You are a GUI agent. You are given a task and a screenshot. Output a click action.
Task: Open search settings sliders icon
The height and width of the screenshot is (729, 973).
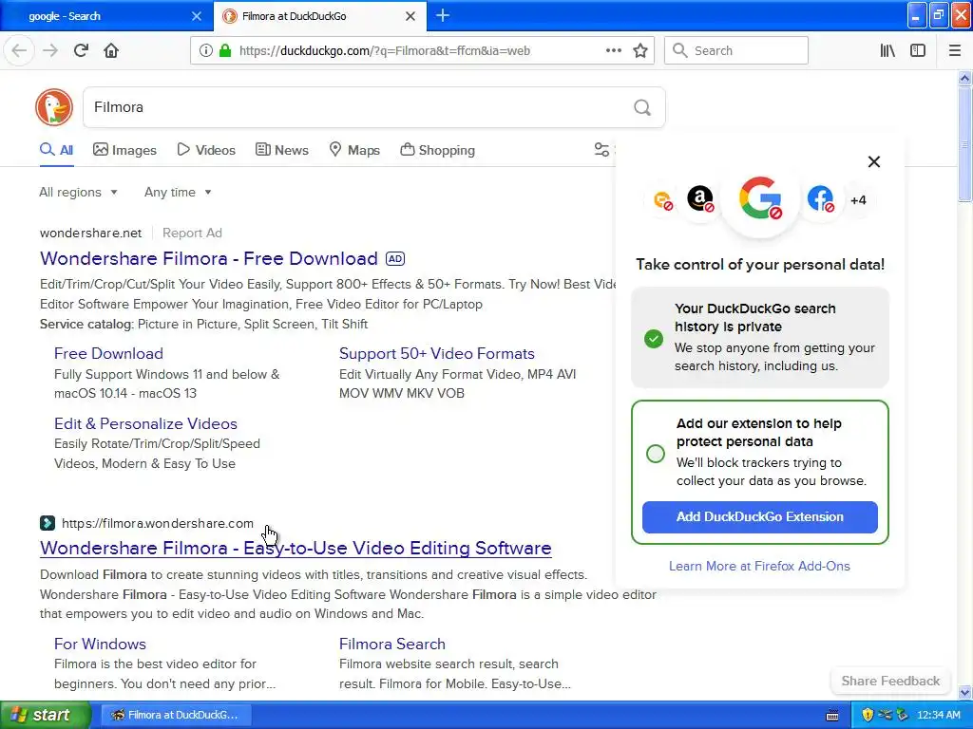601,149
